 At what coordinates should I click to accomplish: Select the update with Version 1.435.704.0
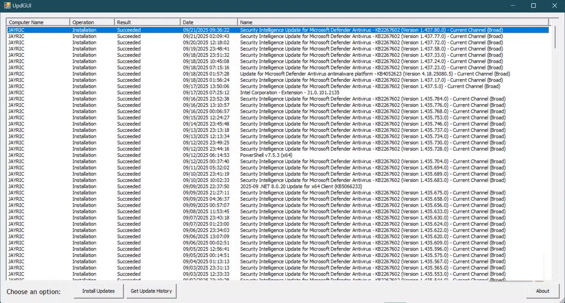pyautogui.click(x=278, y=161)
